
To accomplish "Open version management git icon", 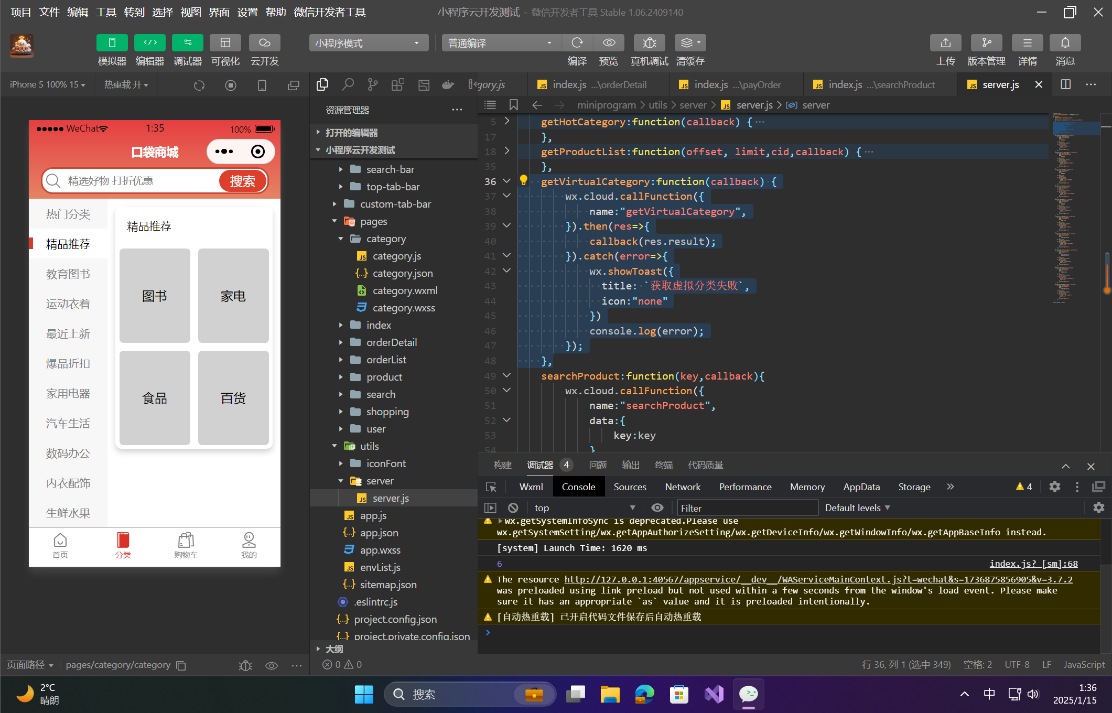I will (x=986, y=43).
